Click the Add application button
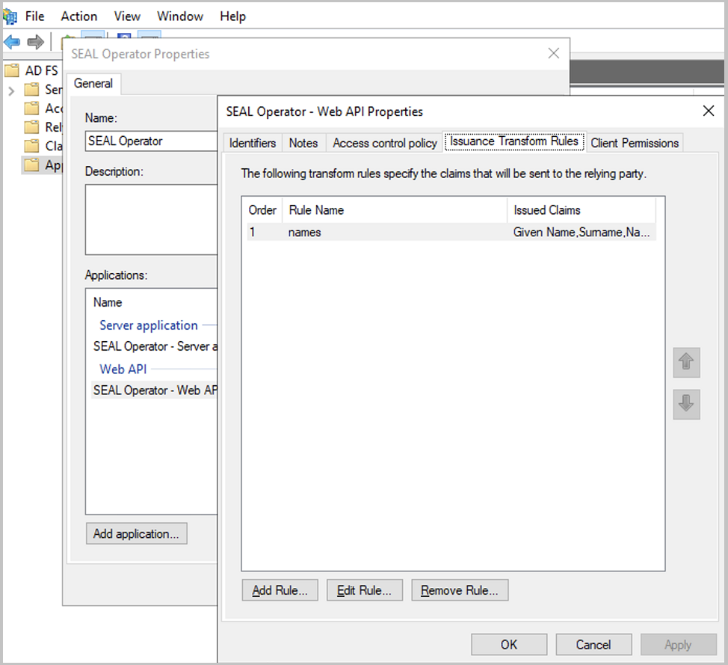The width and height of the screenshot is (728, 665). (x=136, y=533)
